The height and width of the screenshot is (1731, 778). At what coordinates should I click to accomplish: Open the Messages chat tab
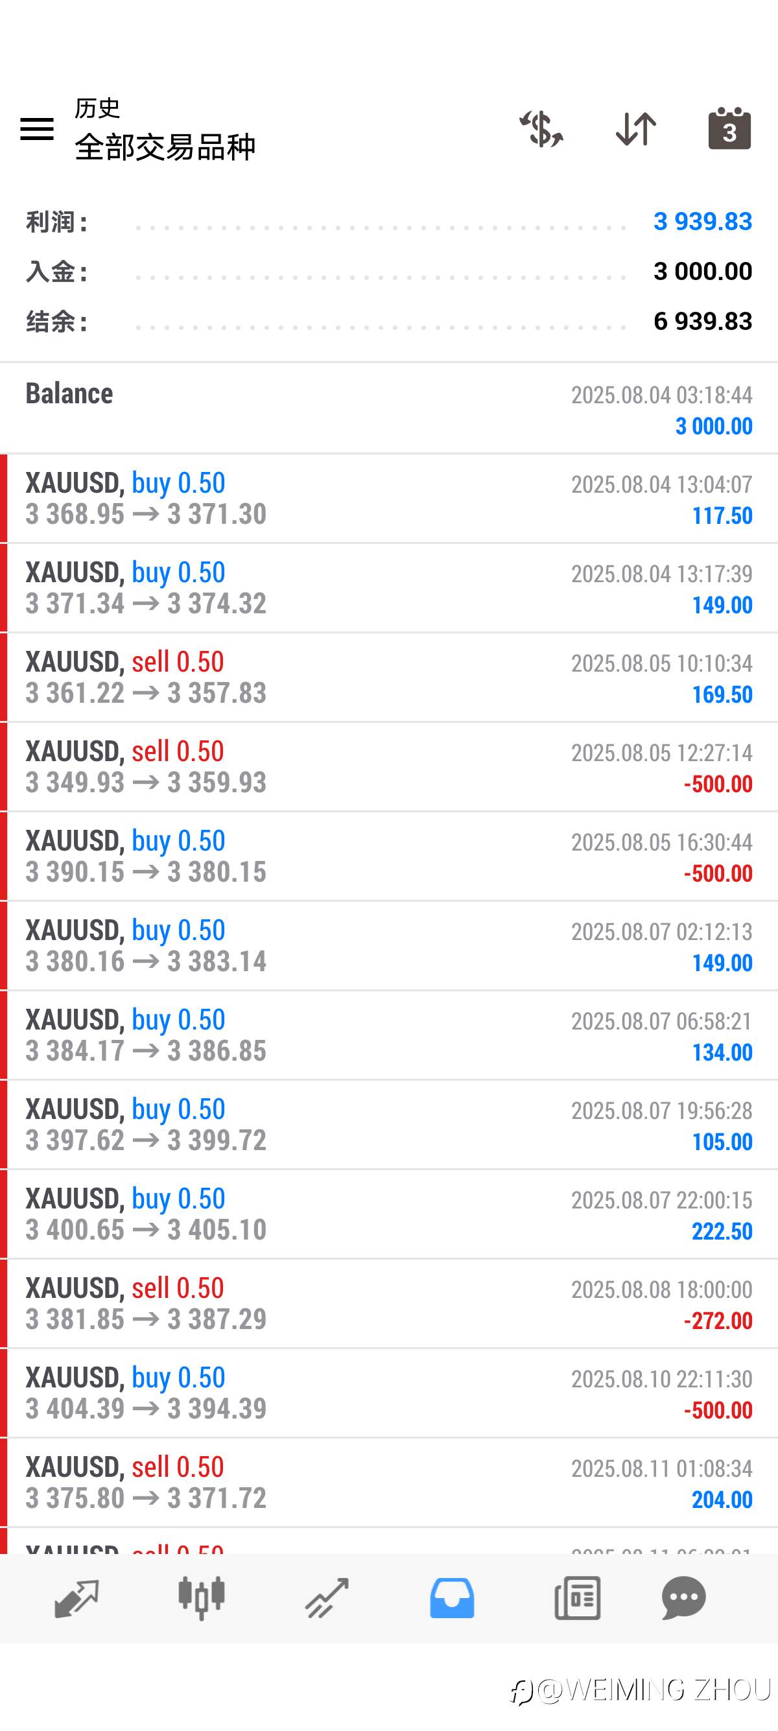click(683, 1598)
